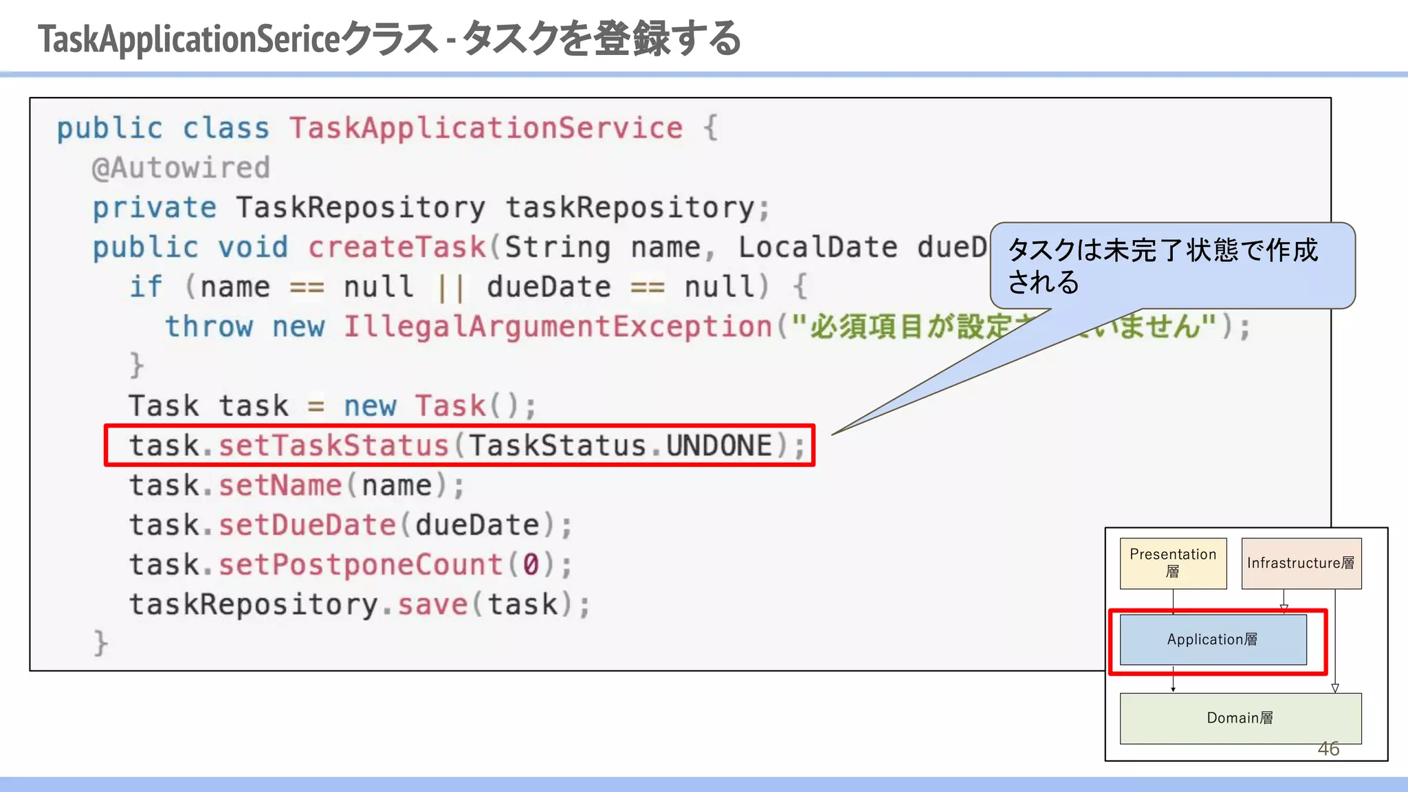1408x792 pixels.
Task: Click the setPostponeCount(0) line
Action: tap(351, 564)
